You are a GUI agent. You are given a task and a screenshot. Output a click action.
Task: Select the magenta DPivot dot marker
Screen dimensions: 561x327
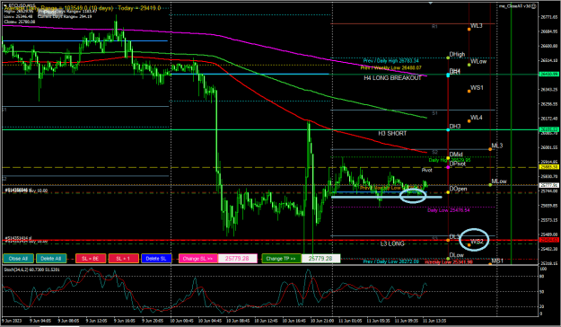click(448, 167)
